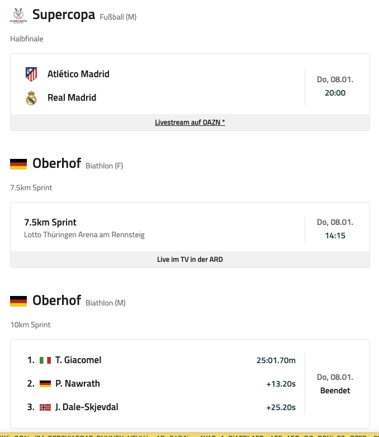Click the Oberhof Biathlon (F) heading

point(57,163)
